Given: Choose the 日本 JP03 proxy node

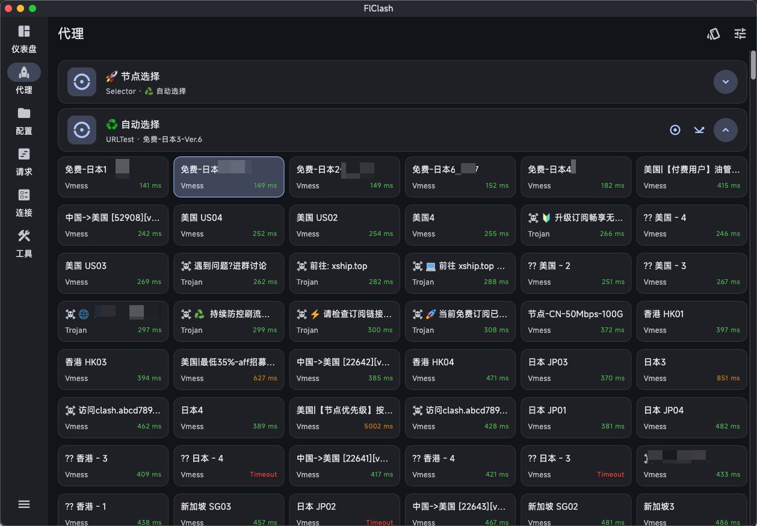Looking at the screenshot, I should (576, 370).
